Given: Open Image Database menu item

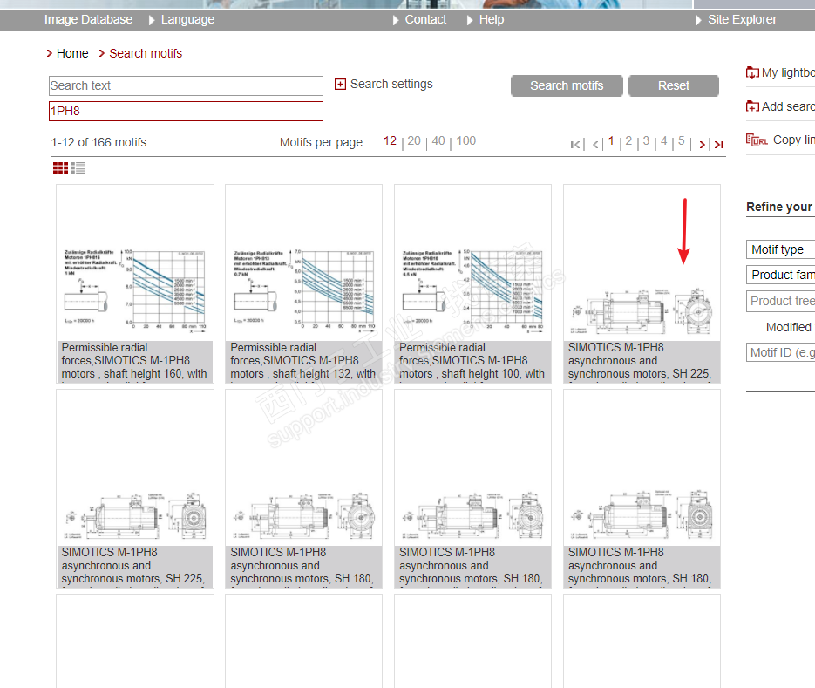Looking at the screenshot, I should (88, 20).
